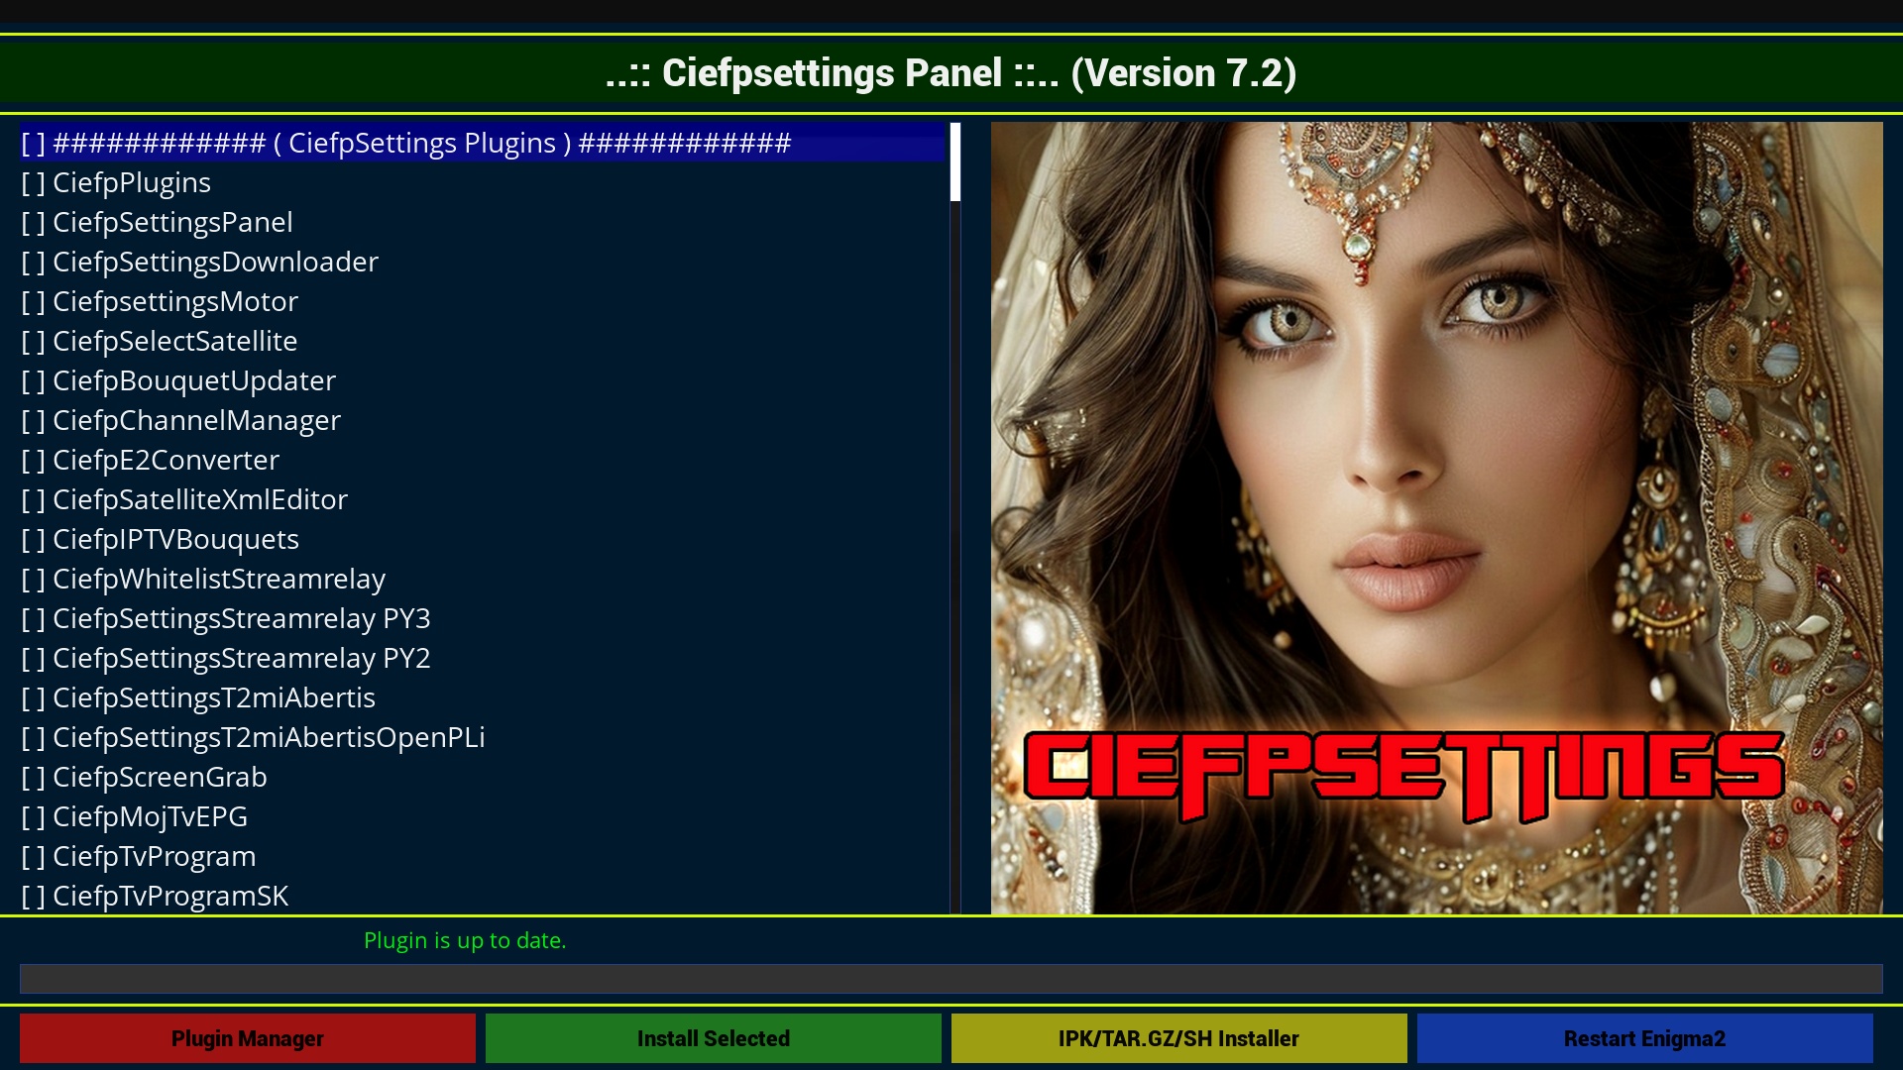Click Install Selected green button
The width and height of the screenshot is (1903, 1070).
click(x=714, y=1038)
